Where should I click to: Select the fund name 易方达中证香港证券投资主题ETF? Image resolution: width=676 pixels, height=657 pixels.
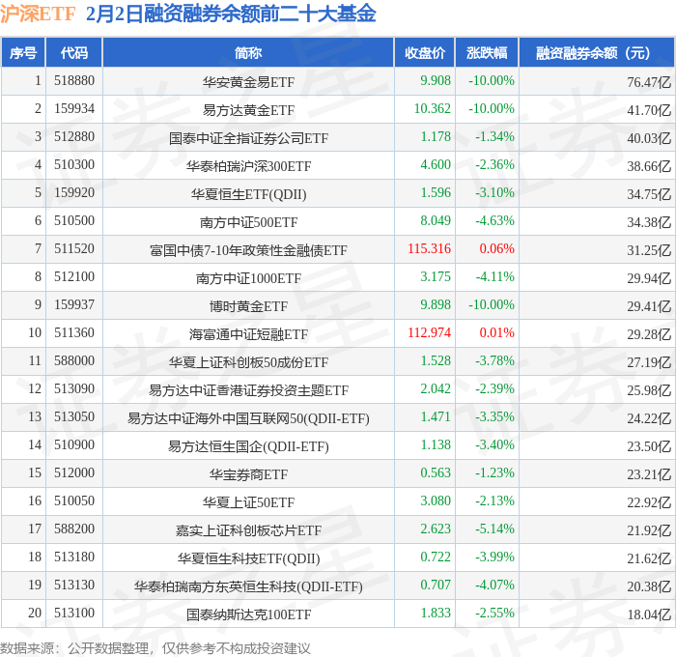(248, 390)
